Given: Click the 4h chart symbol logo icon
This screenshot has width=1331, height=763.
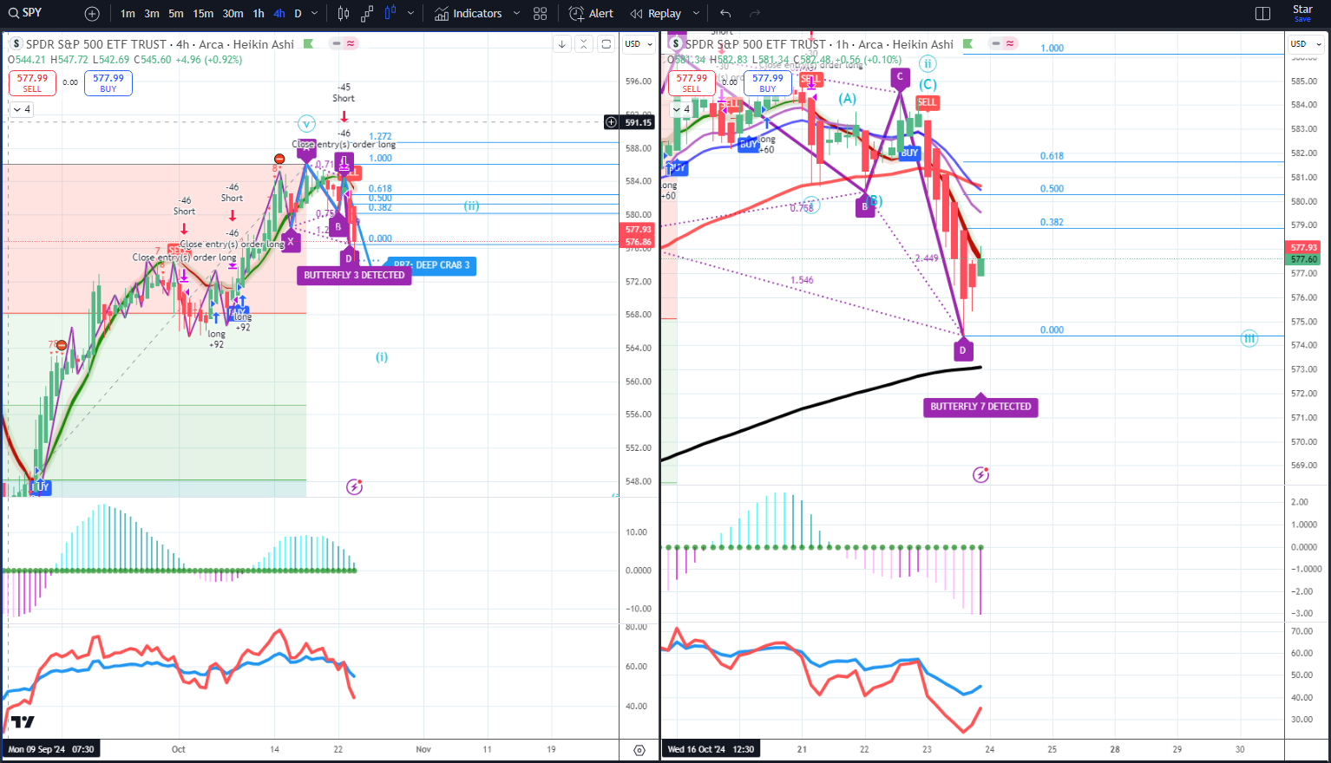Looking at the screenshot, I should click(16, 44).
